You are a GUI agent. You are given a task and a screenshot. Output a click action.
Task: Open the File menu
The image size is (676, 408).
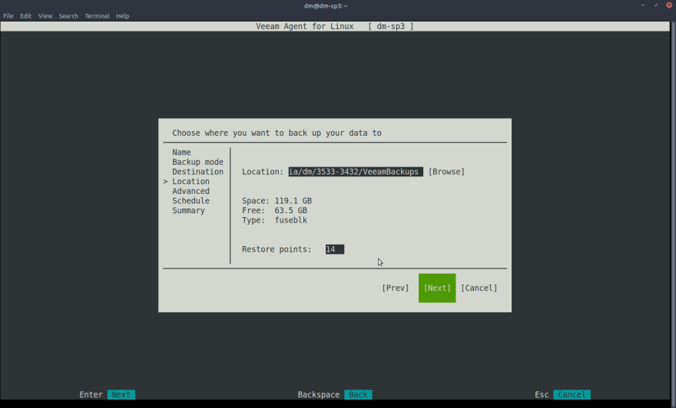pos(8,16)
